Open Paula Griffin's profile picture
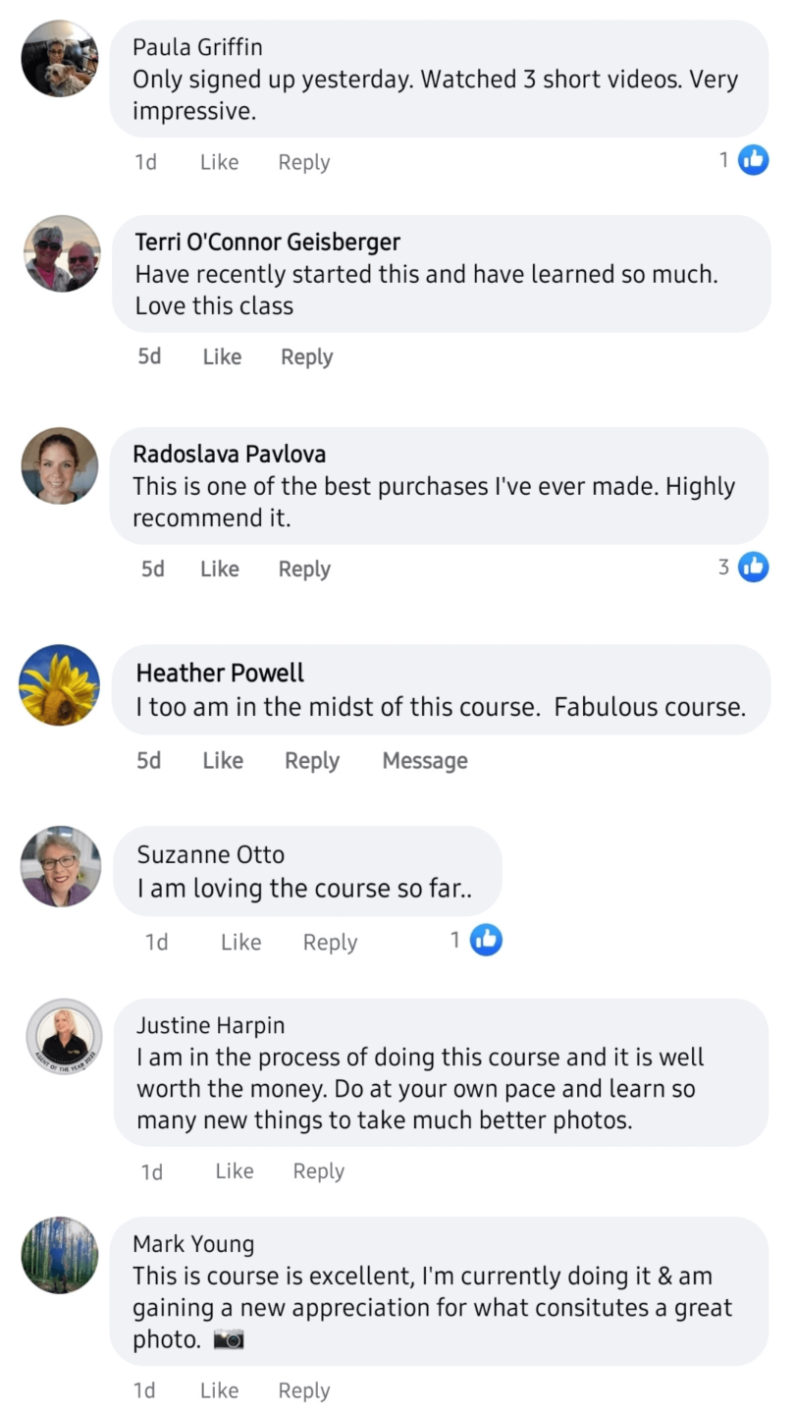Image resolution: width=795 pixels, height=1414 pixels. [x=60, y=58]
